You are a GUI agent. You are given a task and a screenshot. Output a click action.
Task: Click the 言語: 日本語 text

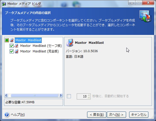75,57
